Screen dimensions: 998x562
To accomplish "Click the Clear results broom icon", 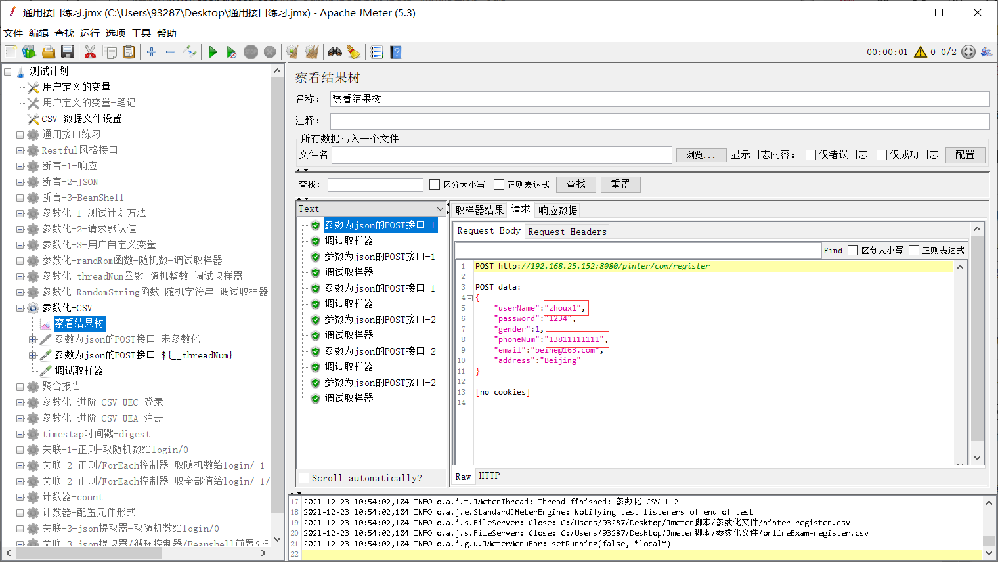I will point(292,52).
